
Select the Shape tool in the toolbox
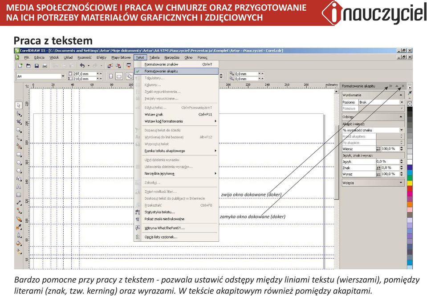pyautogui.click(x=19, y=114)
